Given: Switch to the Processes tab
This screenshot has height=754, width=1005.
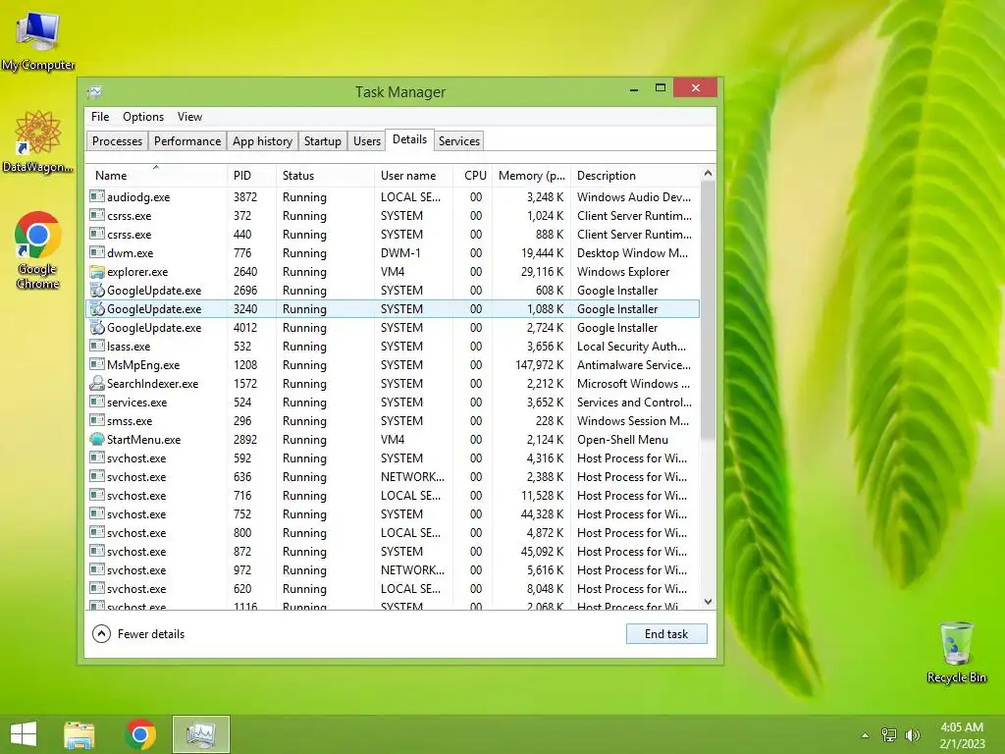Looking at the screenshot, I should [x=117, y=141].
